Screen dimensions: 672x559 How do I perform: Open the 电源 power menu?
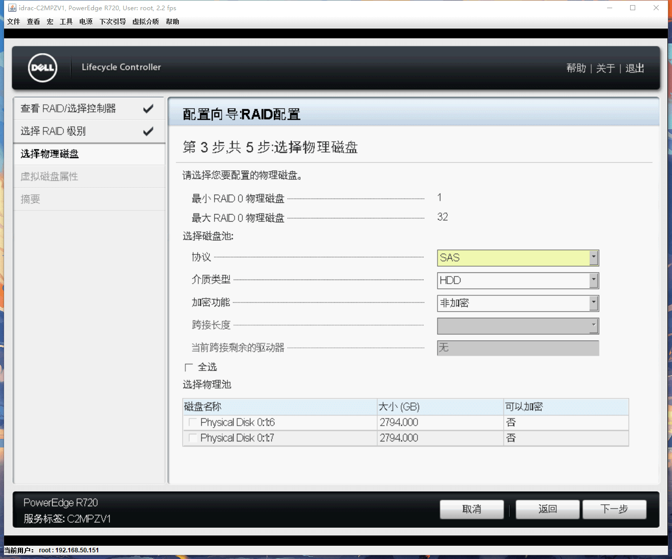click(x=86, y=21)
